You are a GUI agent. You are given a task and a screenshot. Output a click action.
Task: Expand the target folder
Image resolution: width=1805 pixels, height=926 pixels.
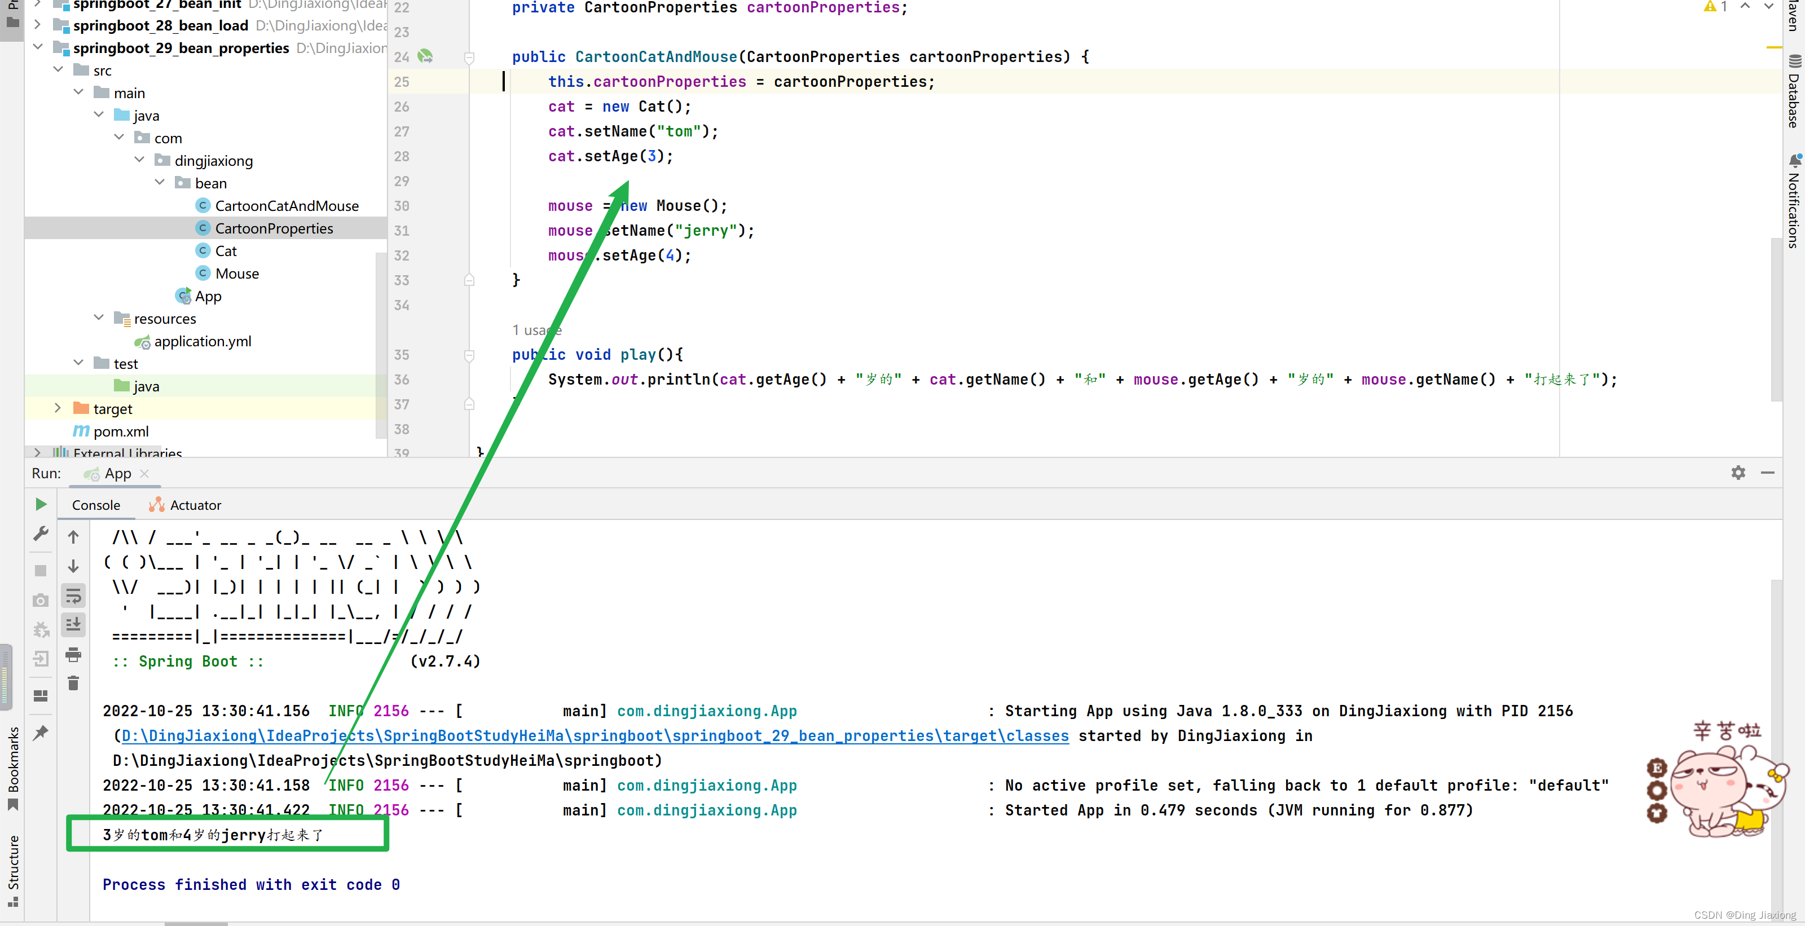point(58,408)
